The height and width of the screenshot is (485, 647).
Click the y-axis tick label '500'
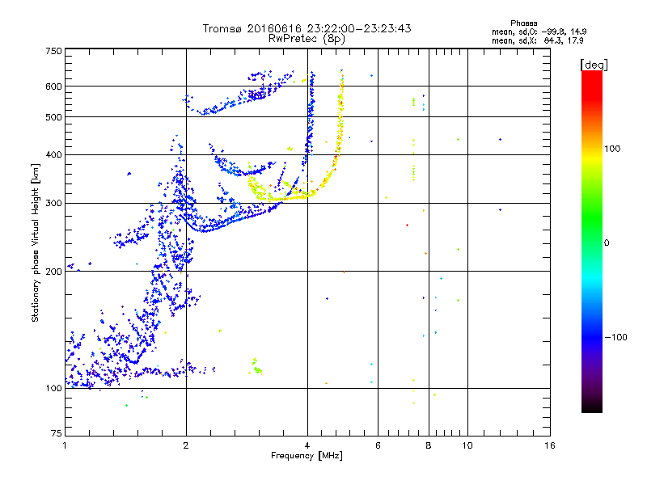53,117
